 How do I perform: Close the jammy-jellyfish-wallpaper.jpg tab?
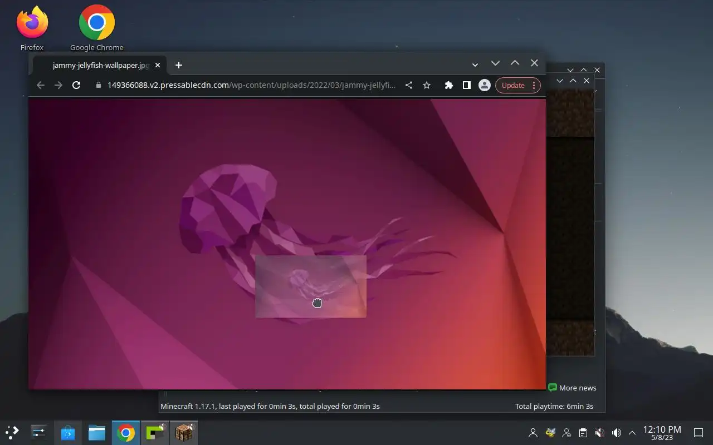point(158,65)
